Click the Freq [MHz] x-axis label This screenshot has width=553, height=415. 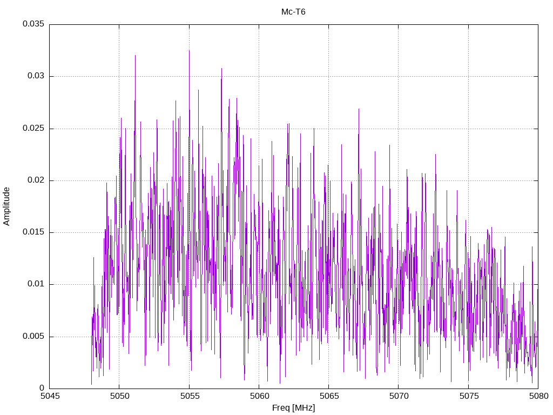293,408
